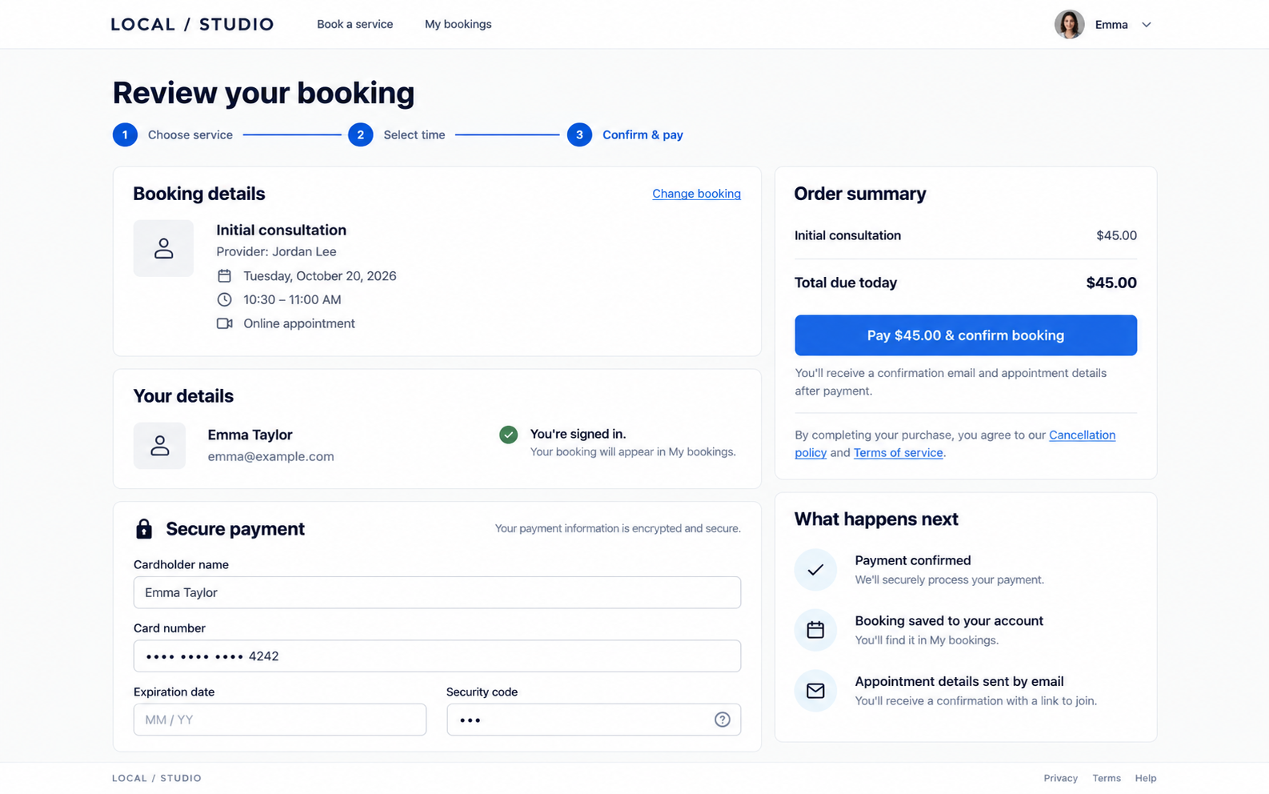Image resolution: width=1269 pixels, height=794 pixels.
Task: Expand the Emma account dropdown chevron
Action: point(1146,25)
